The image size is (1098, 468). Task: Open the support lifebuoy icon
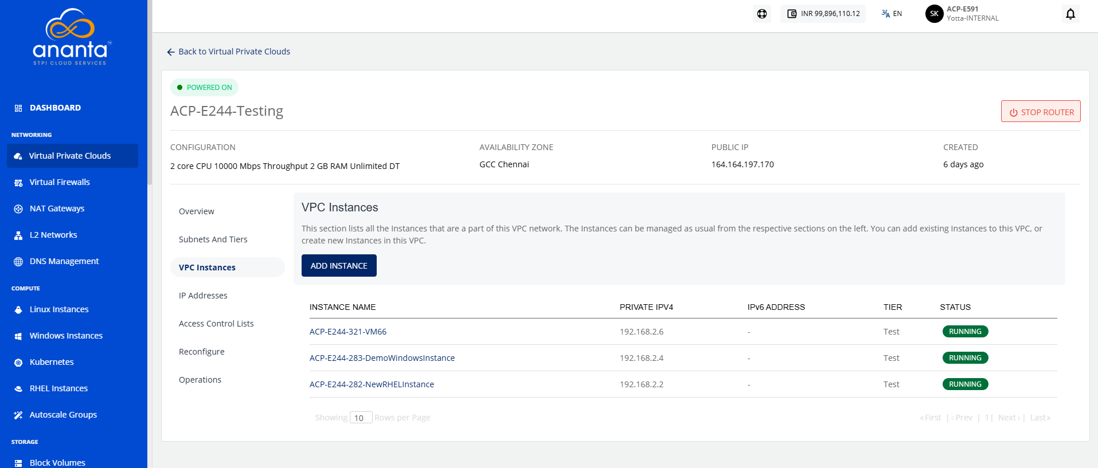coord(761,14)
